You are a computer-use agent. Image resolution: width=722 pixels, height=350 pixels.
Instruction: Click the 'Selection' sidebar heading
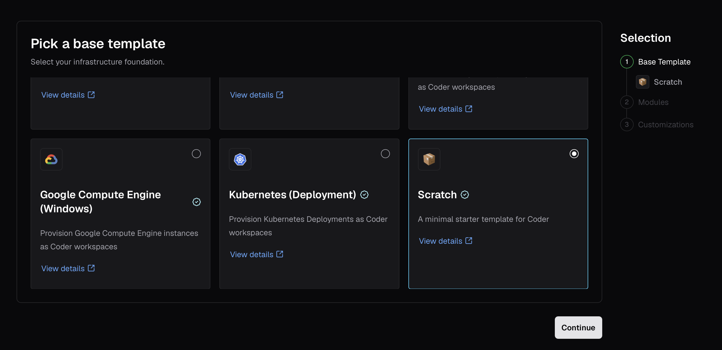click(x=645, y=38)
